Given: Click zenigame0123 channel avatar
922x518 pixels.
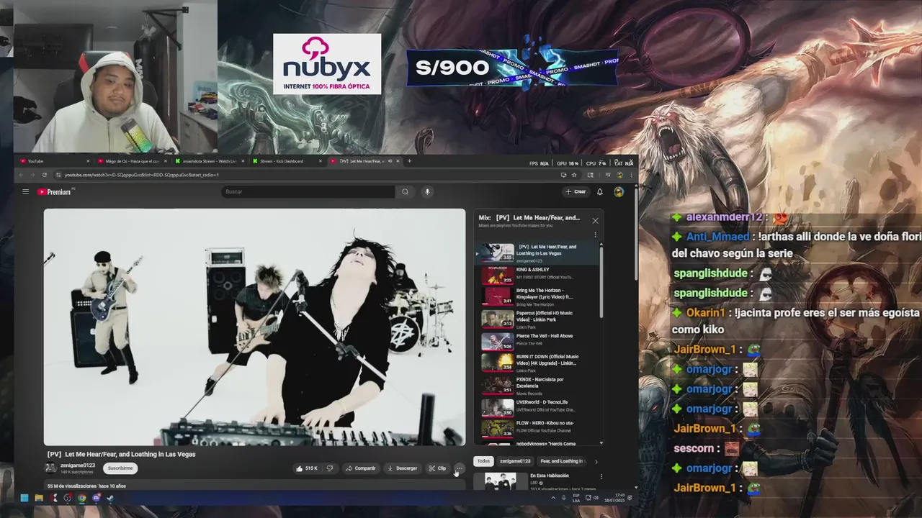Looking at the screenshot, I should point(50,468).
